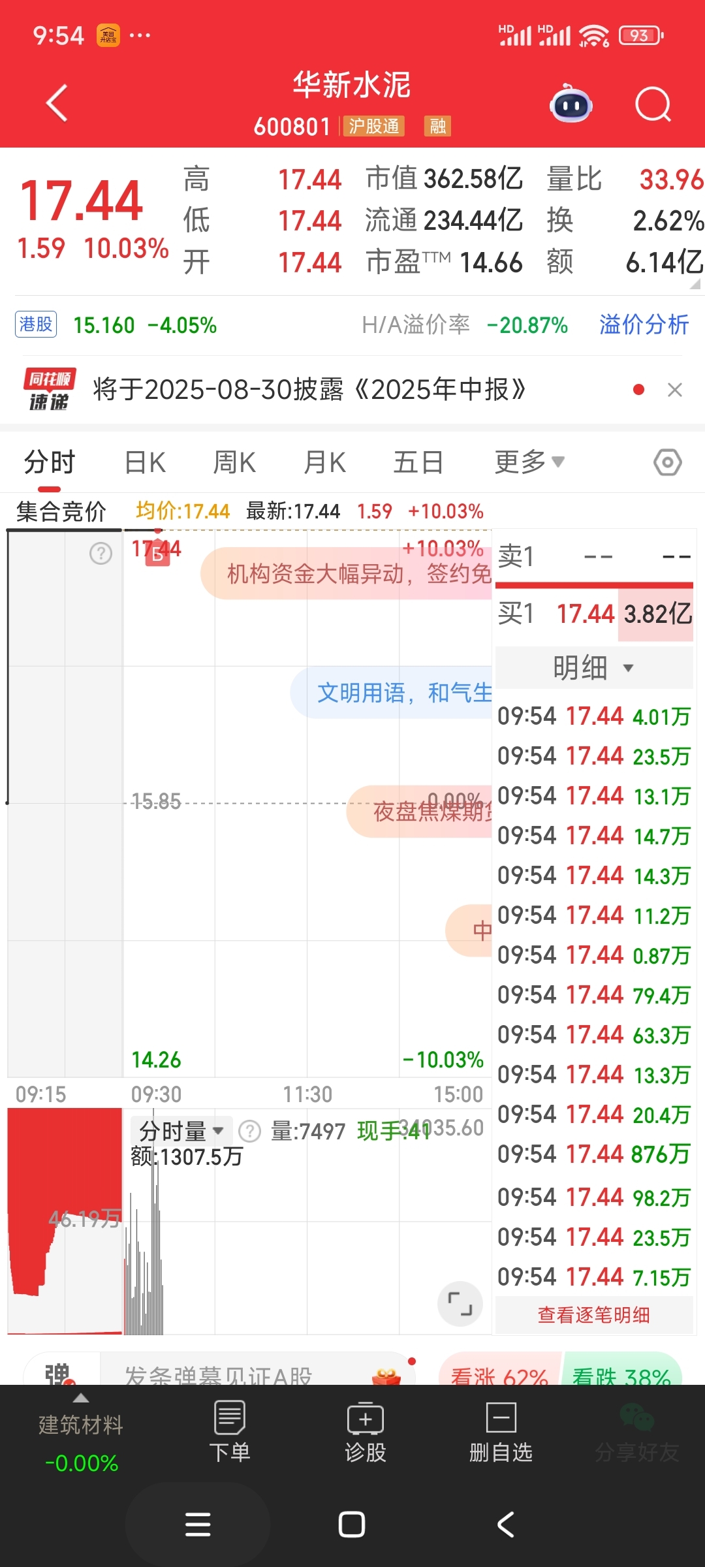Tap the stock name 华新水泥
Viewport: 705px width, 1567px height.
[x=352, y=85]
